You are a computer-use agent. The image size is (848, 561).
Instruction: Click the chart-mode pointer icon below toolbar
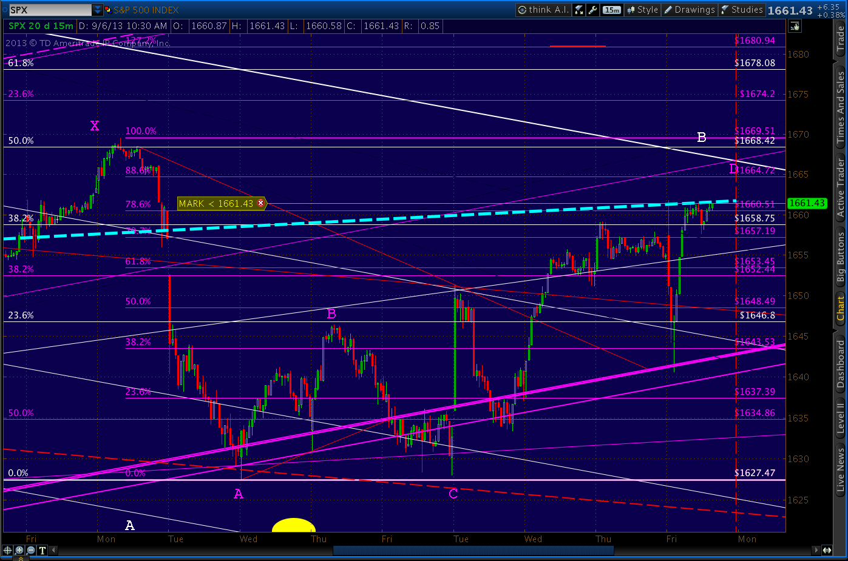(795, 26)
